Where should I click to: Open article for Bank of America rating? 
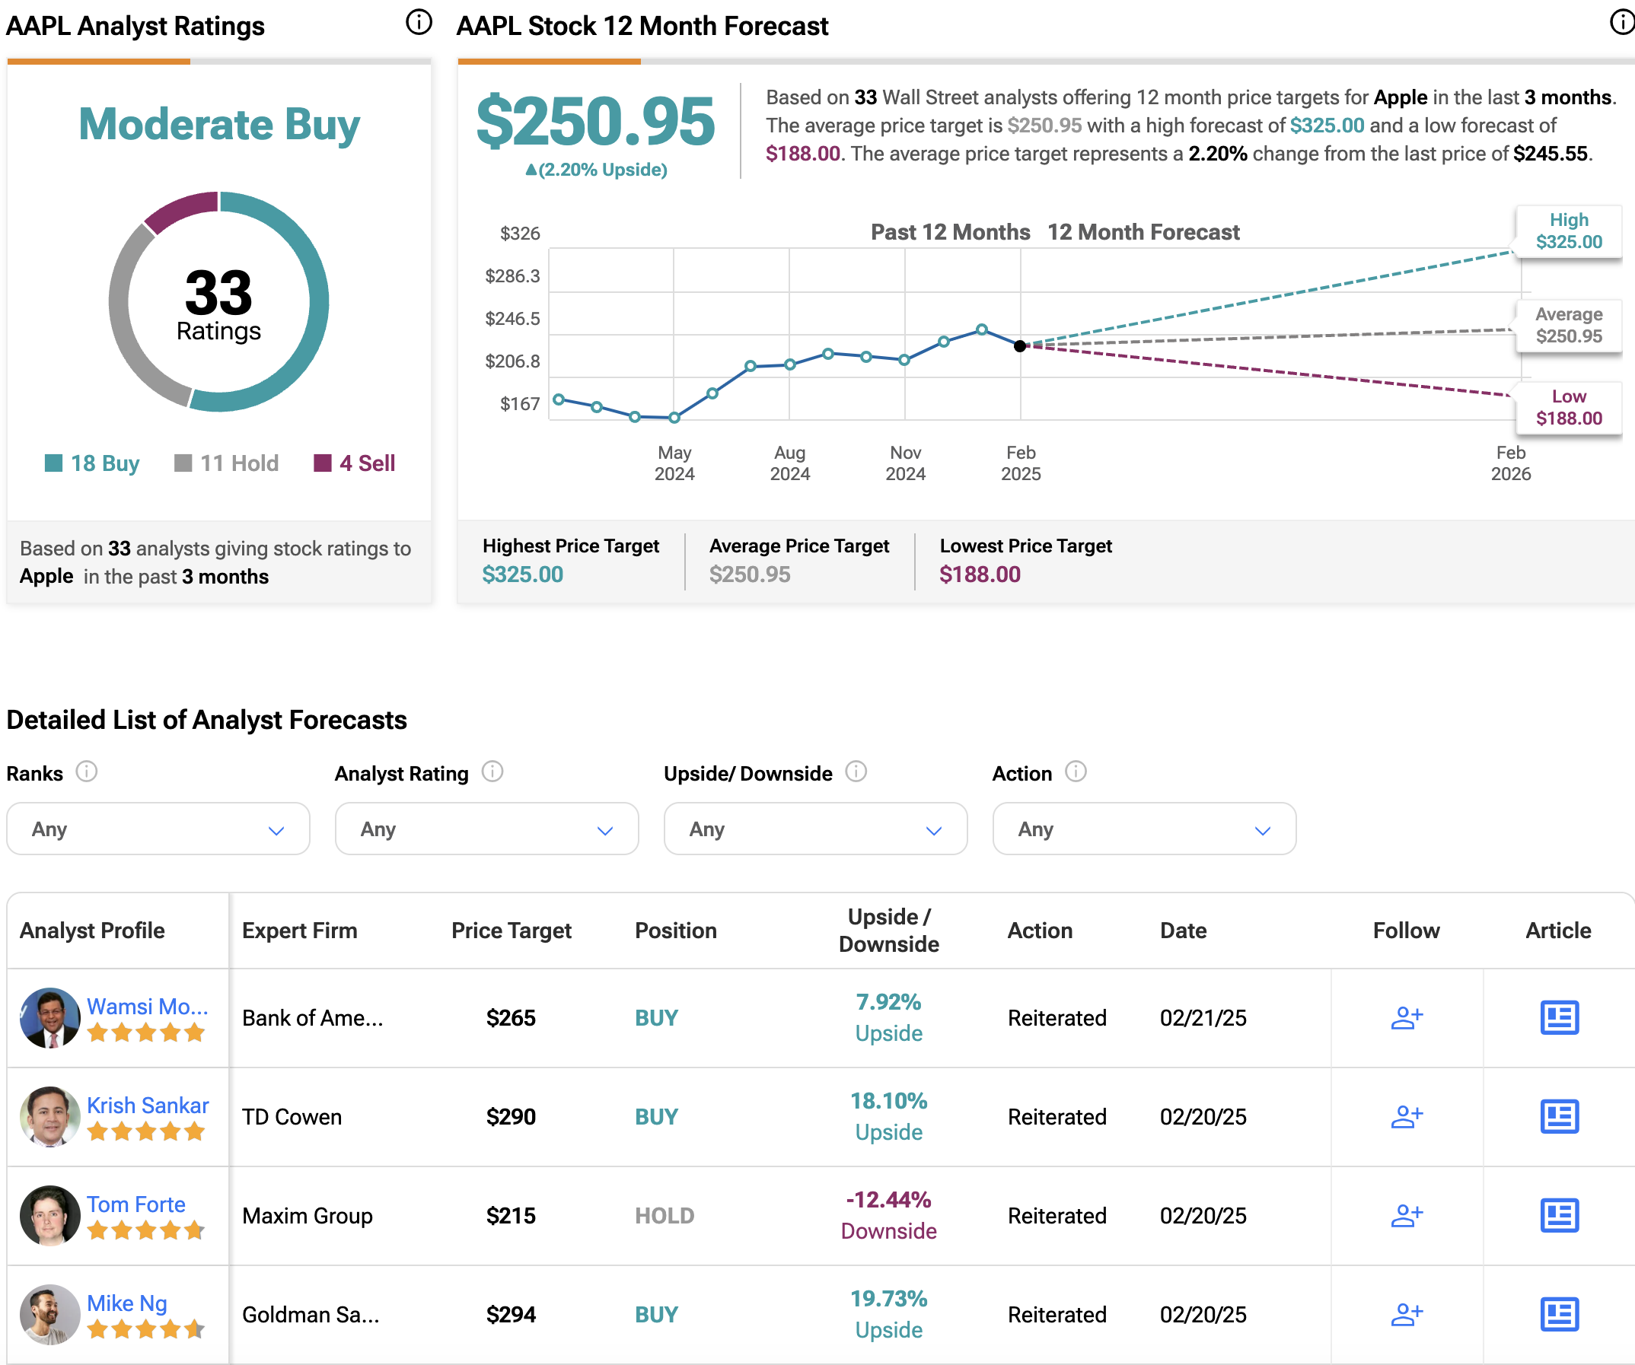click(x=1559, y=1018)
